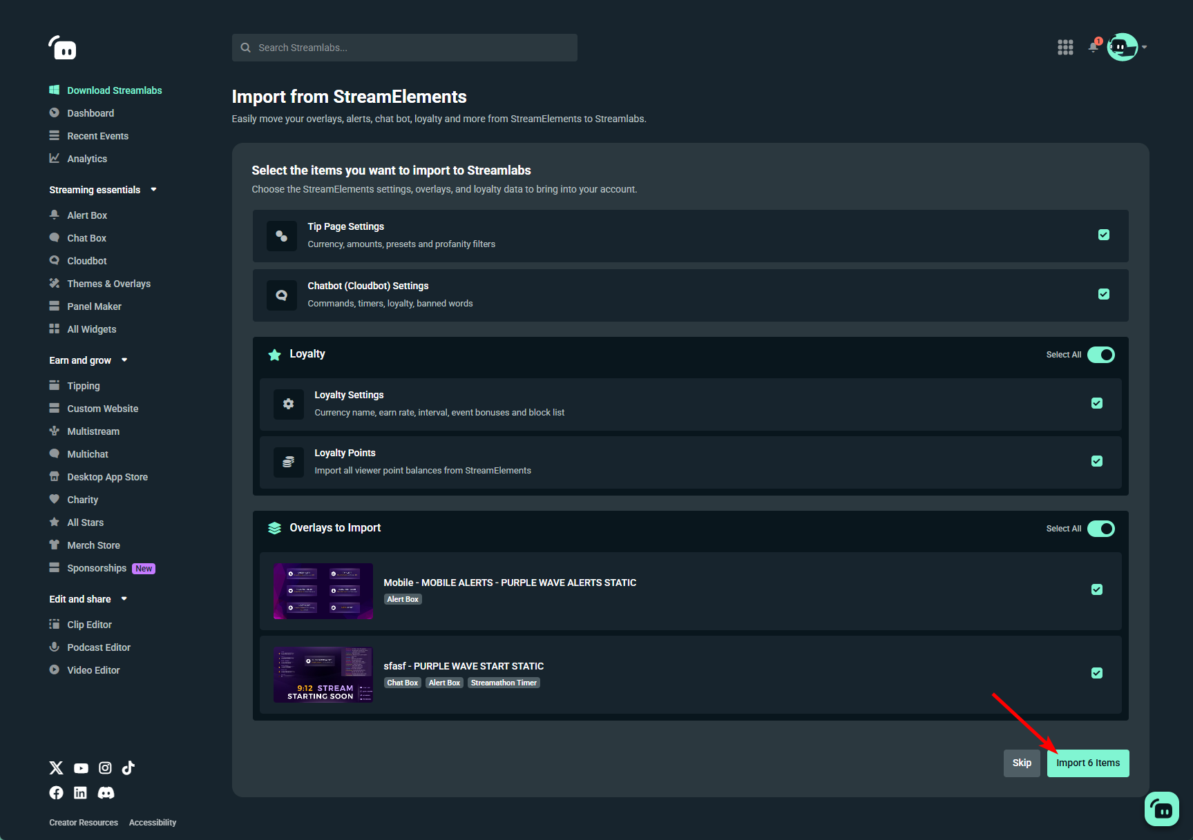Open Charity page
The image size is (1193, 840).
74,500
